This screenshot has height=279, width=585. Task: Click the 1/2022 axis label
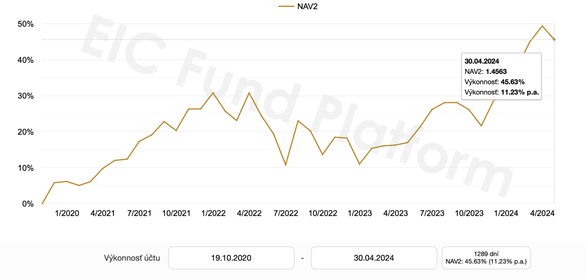point(213,213)
